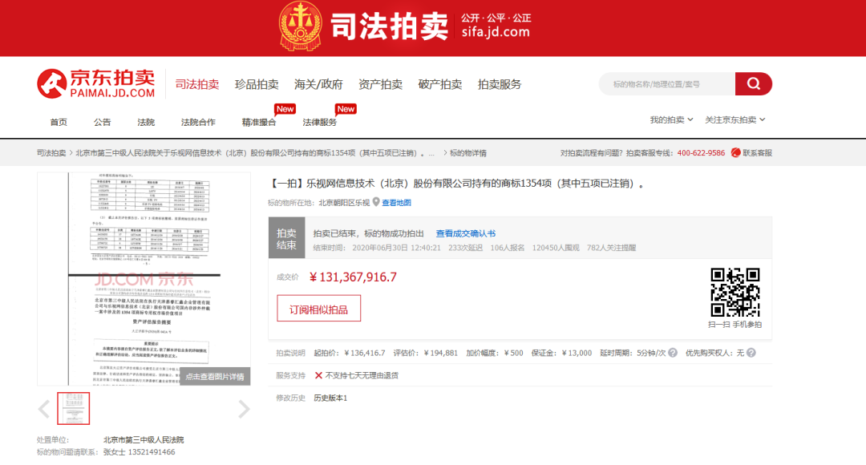Open the 拍卖服务 navigation tab

(500, 84)
